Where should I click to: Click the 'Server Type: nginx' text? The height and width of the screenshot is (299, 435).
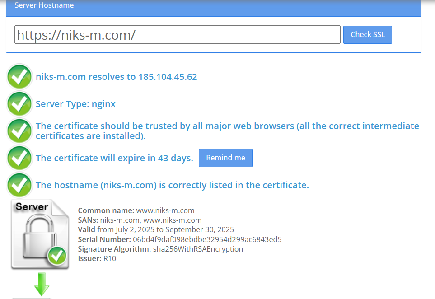pyautogui.click(x=75, y=104)
